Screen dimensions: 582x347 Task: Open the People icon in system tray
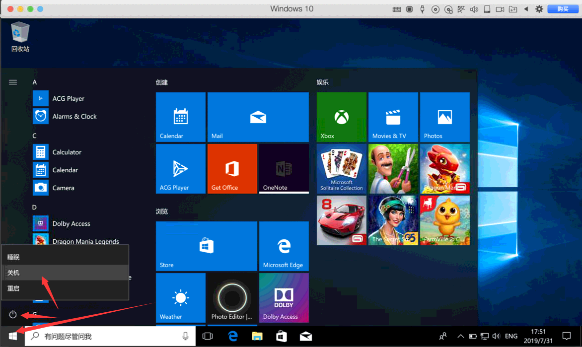click(443, 336)
